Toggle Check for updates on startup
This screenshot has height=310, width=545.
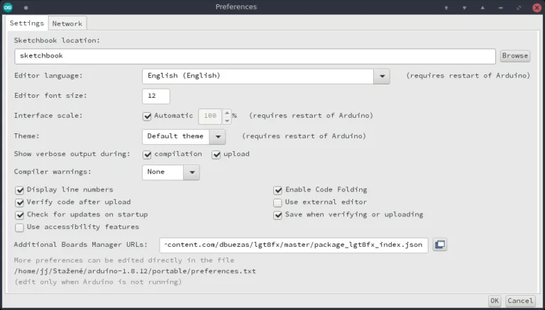point(19,215)
